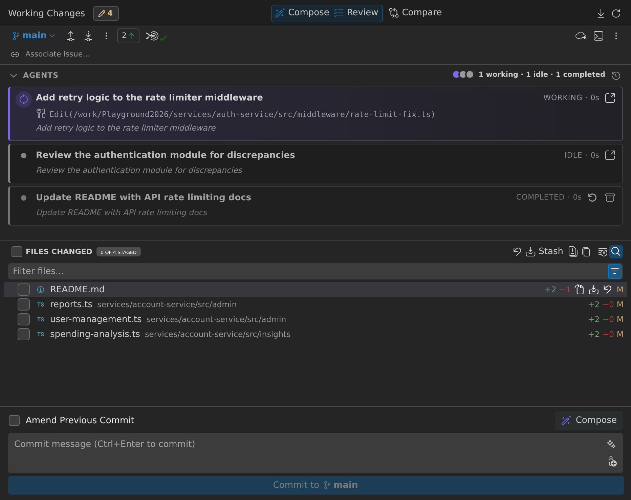Select the retry logic rate limiter agent card
Screen dimensions: 631x500
[315, 114]
